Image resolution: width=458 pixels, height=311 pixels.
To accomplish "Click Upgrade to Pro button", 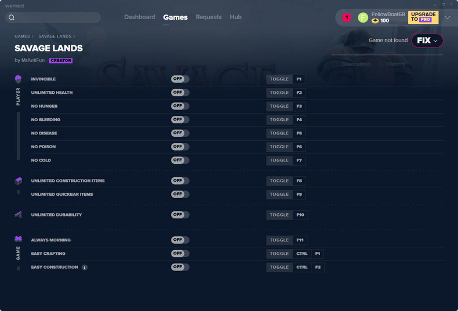I will (x=423, y=17).
